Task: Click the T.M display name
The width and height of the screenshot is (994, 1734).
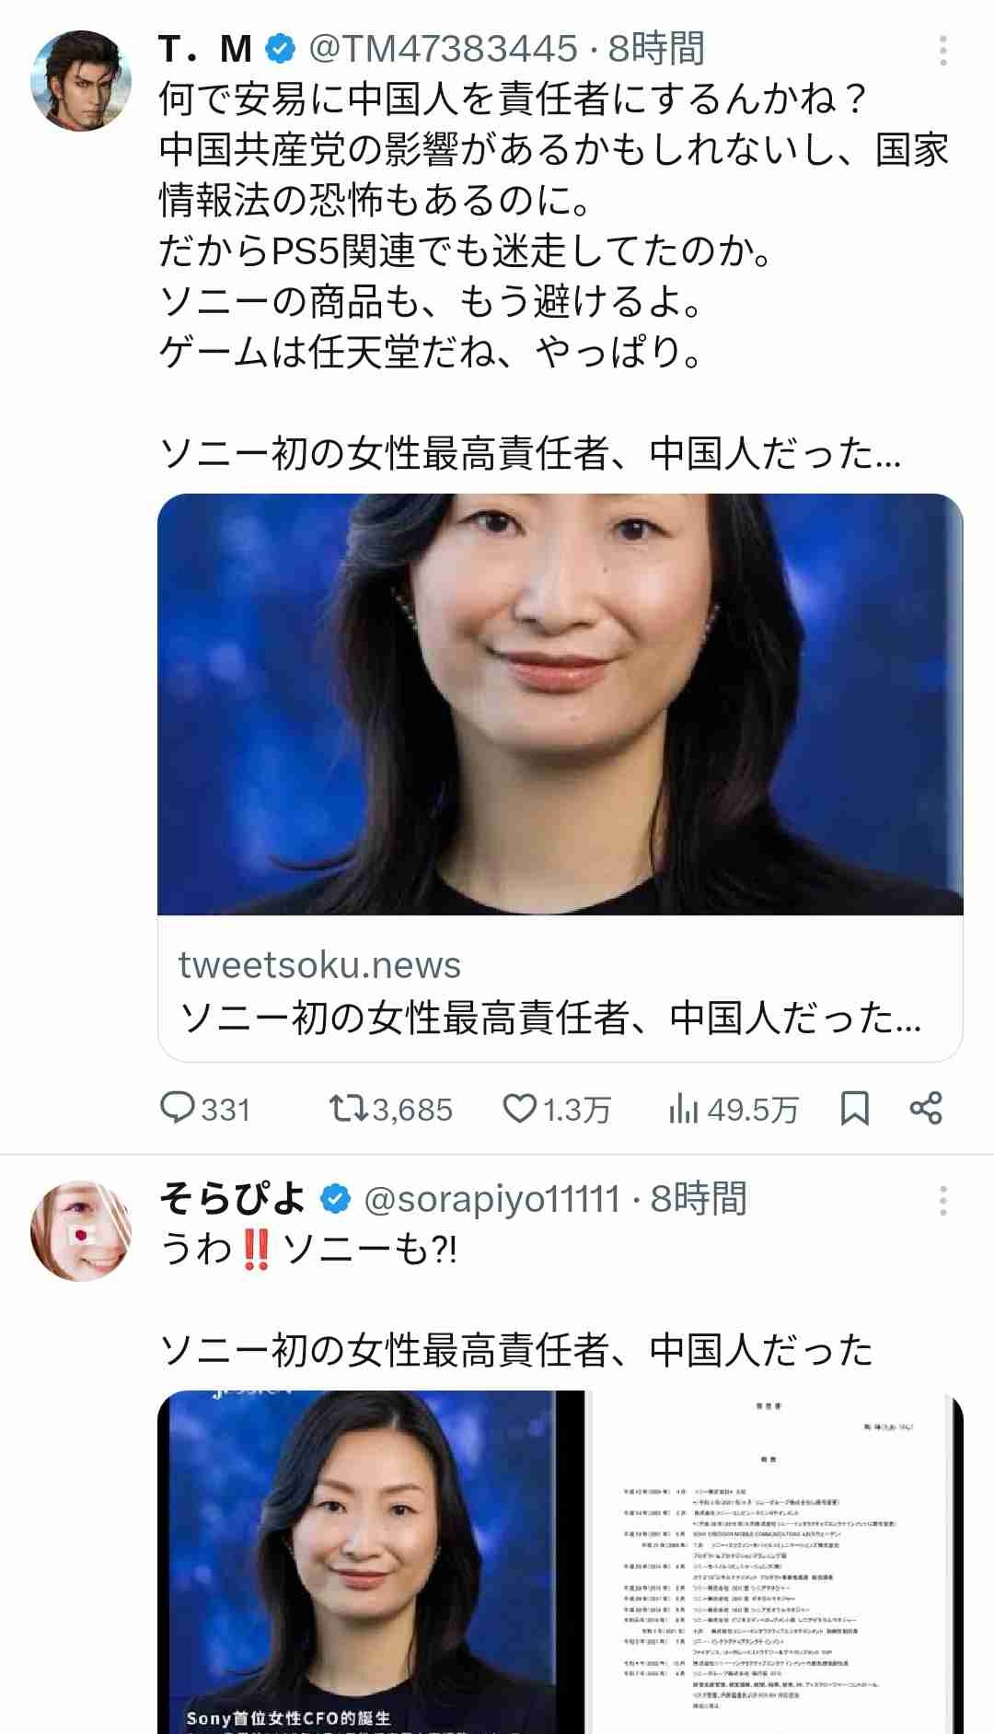Action: tap(206, 50)
